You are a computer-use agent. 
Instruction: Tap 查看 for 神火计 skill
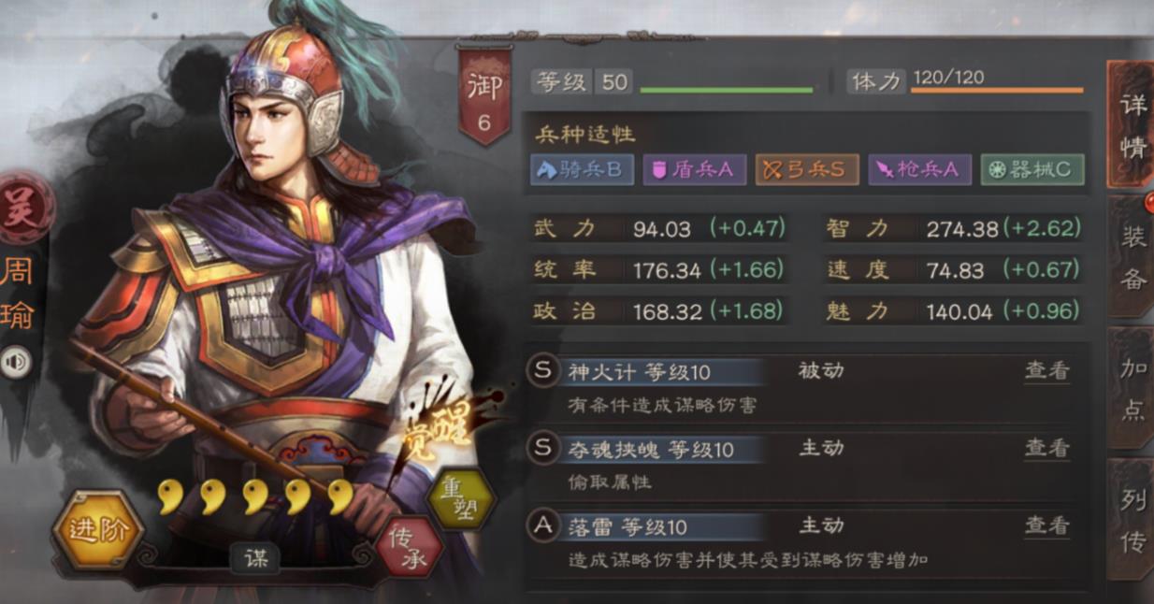(1046, 370)
